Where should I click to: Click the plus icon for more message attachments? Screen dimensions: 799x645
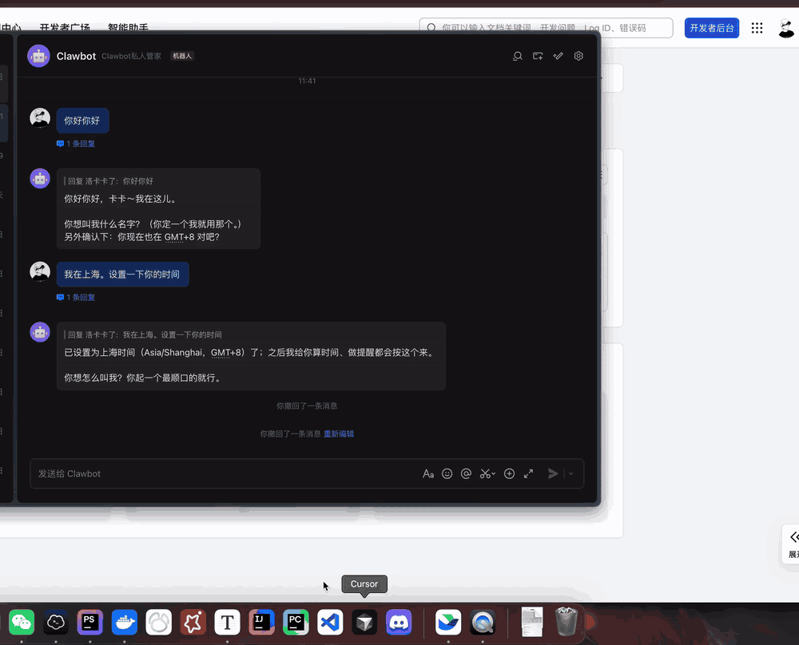pyautogui.click(x=509, y=473)
